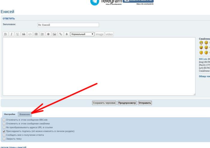
Task: Switch to the Вложения tab
Action: click(x=25, y=114)
